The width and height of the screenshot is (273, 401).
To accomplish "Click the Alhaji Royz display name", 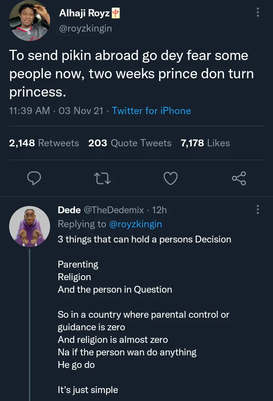I will click(84, 13).
